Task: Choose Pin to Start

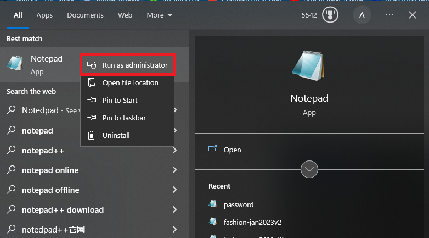Action: [x=127, y=100]
